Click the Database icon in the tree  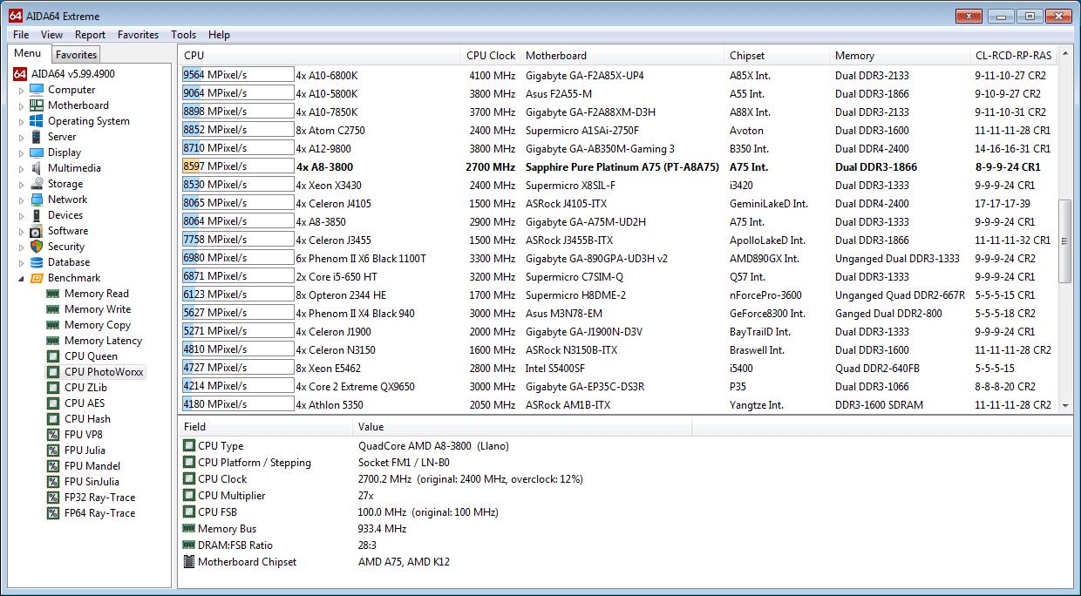coord(37,262)
